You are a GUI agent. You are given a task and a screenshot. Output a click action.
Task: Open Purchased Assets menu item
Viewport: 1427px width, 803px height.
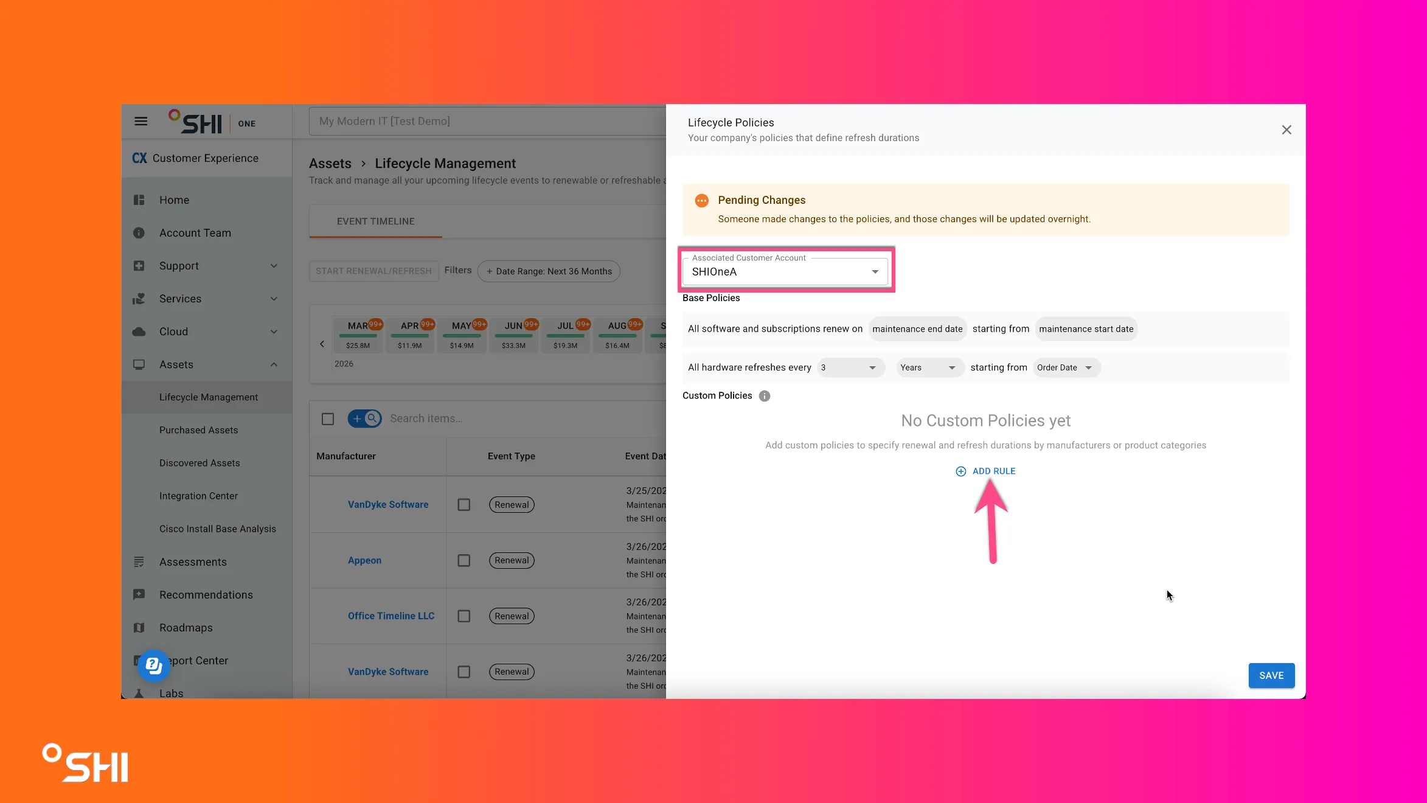[x=199, y=430]
